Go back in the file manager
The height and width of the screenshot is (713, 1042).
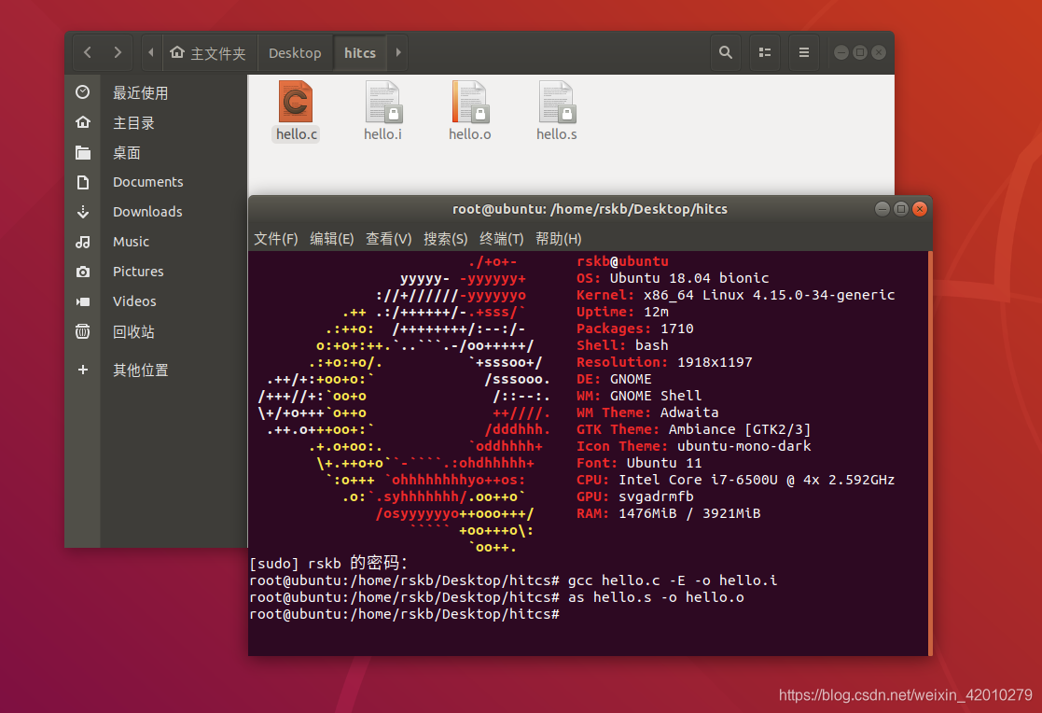(88, 52)
